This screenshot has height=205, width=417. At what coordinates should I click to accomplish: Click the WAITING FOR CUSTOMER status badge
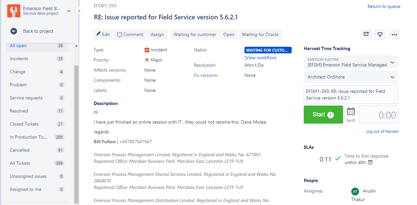point(268,50)
